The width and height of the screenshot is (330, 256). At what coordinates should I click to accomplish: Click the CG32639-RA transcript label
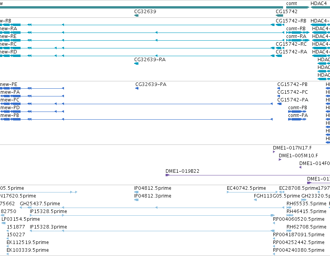[150, 60]
